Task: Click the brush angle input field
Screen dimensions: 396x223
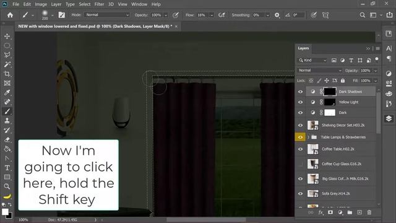Action: 298,15
